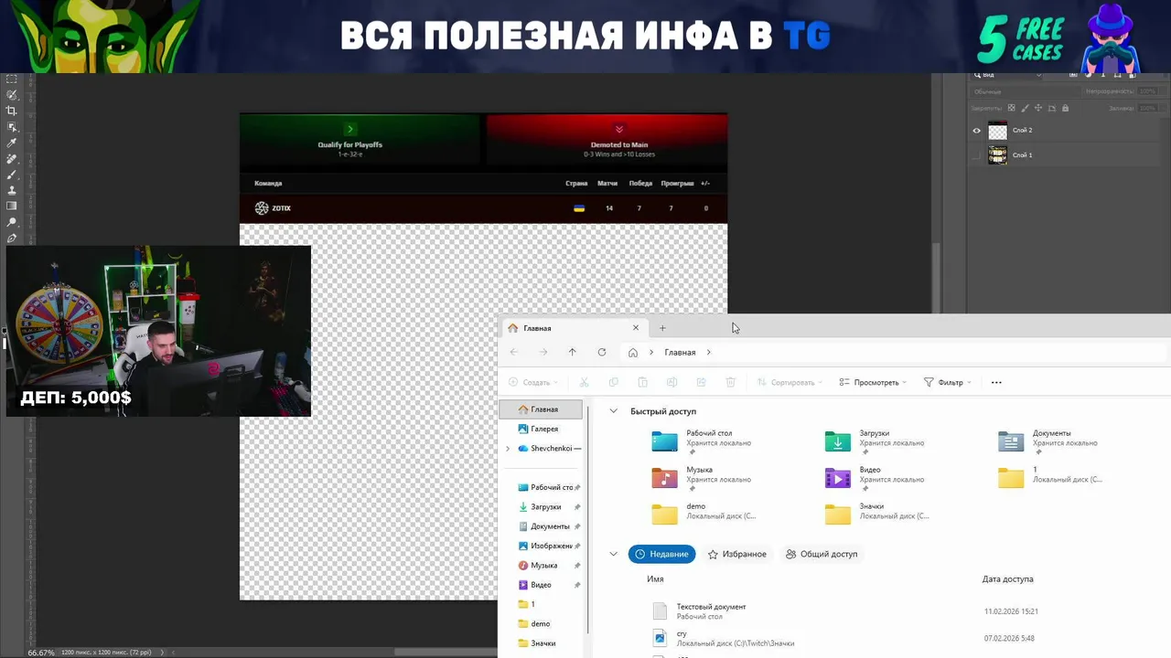Collapse the recent files section chevron
The width and height of the screenshot is (1171, 658).
click(x=613, y=554)
